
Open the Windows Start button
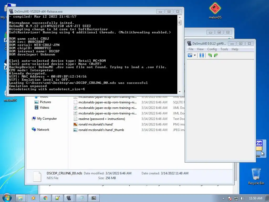click(7, 198)
